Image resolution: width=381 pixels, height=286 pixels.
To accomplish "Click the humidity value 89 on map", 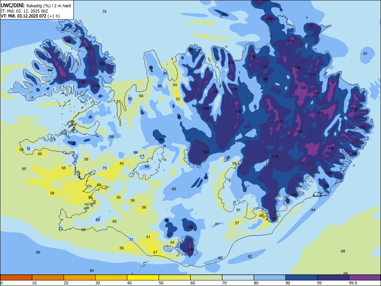I will click(174, 189).
